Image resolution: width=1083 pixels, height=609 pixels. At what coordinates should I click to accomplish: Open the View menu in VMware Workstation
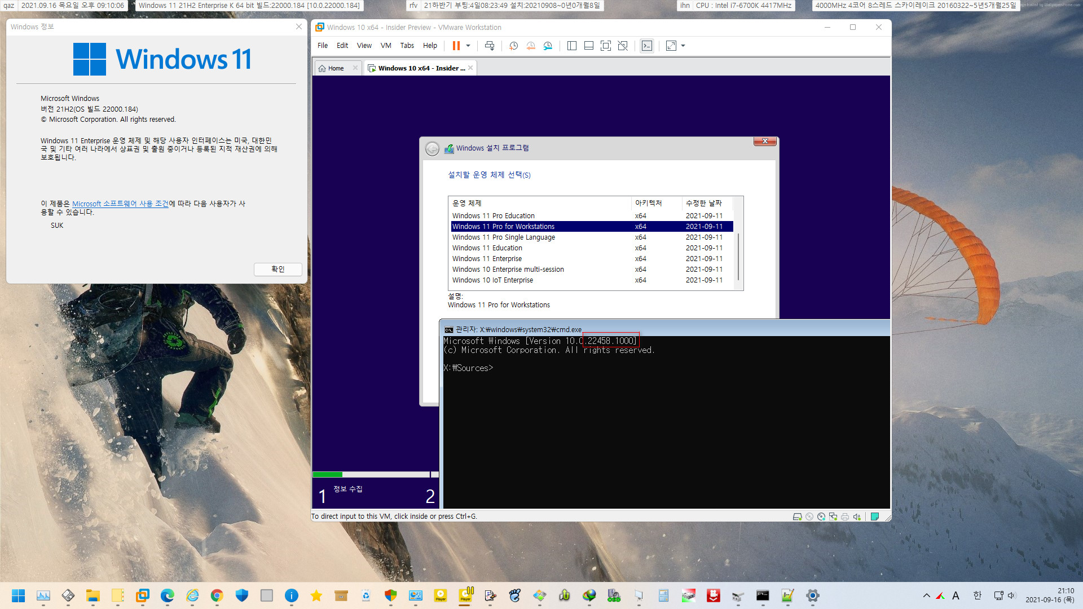point(364,46)
